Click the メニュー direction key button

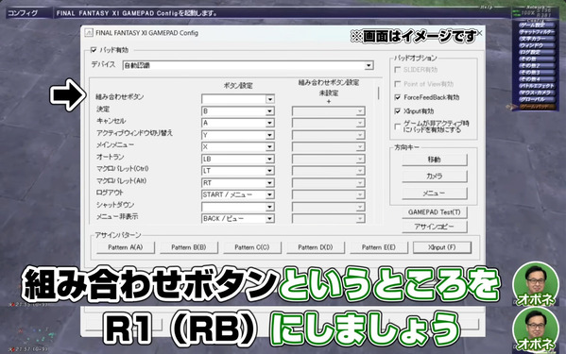point(435,194)
